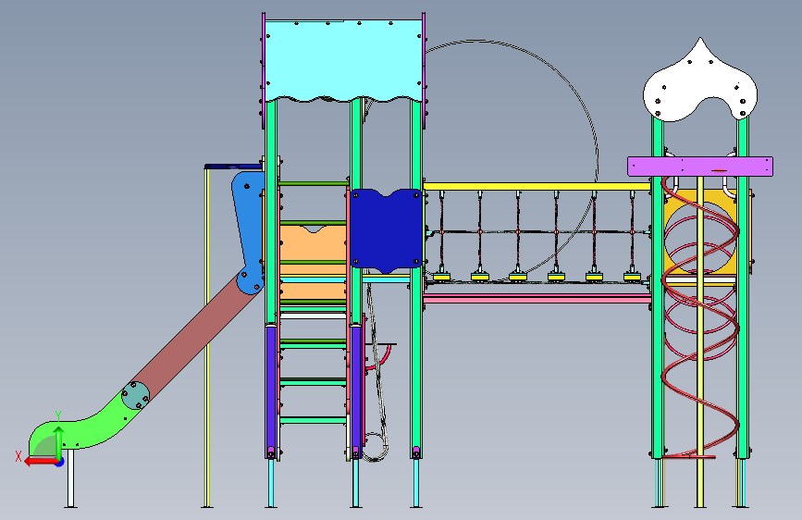Pick the violet horizontal beam on right tower
802x520 pixels.
point(699,167)
